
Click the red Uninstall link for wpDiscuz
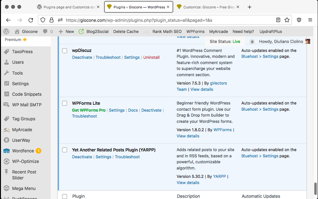click(x=151, y=57)
